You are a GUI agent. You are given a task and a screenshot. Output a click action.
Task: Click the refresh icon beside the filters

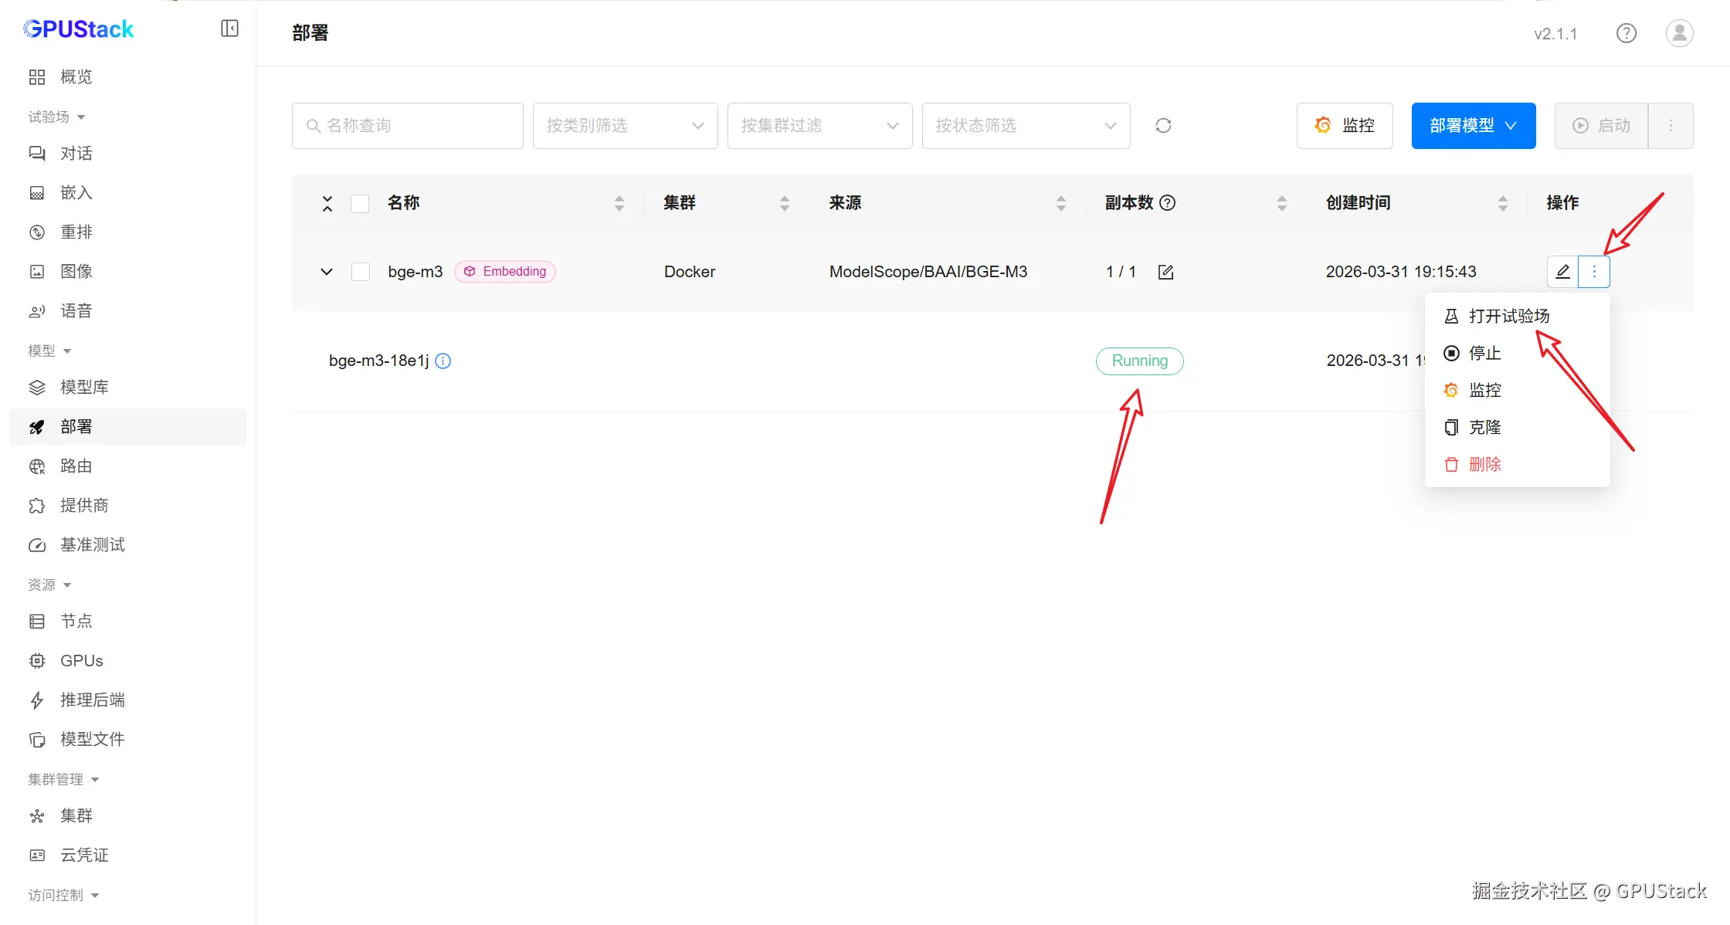click(x=1163, y=125)
